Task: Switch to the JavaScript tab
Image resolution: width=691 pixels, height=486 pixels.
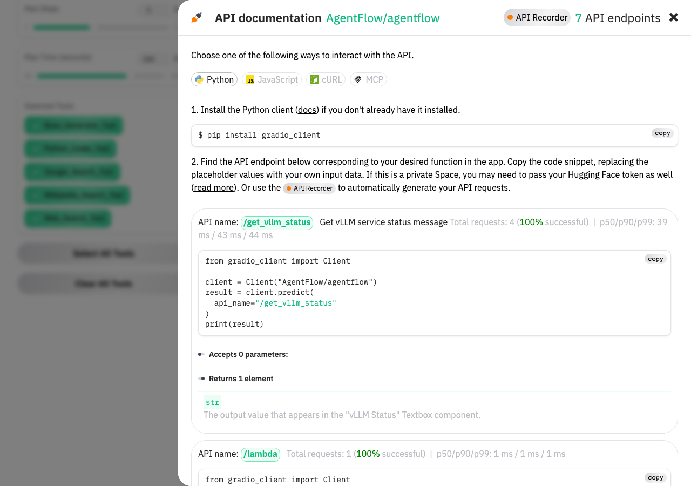Action: click(x=272, y=79)
